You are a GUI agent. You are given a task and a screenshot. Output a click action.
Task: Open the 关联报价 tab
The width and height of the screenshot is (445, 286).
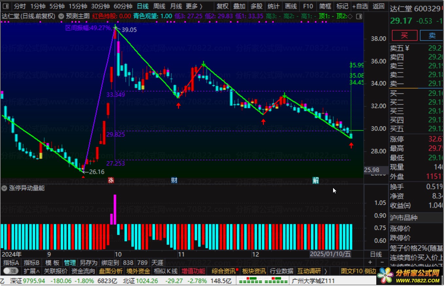[56, 271]
